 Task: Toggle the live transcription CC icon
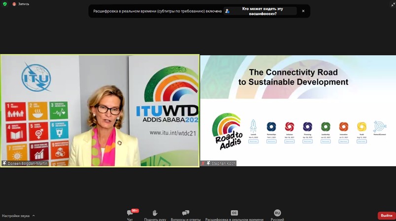point(234,213)
